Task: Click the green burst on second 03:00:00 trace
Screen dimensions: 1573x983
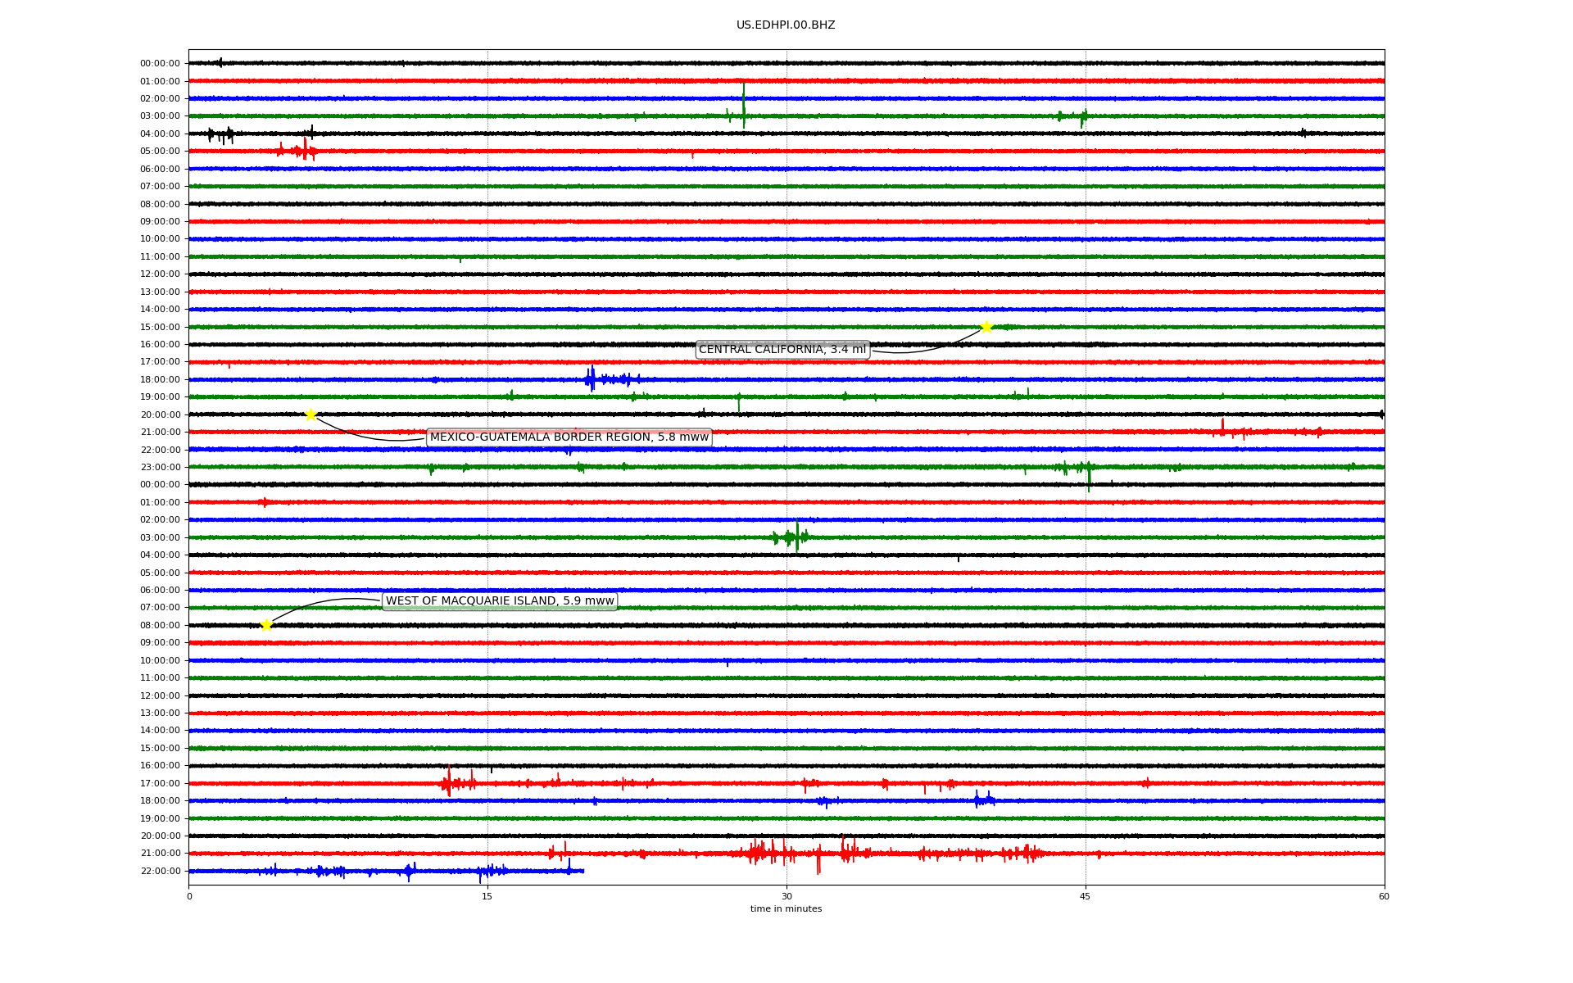Action: pyautogui.click(x=795, y=537)
